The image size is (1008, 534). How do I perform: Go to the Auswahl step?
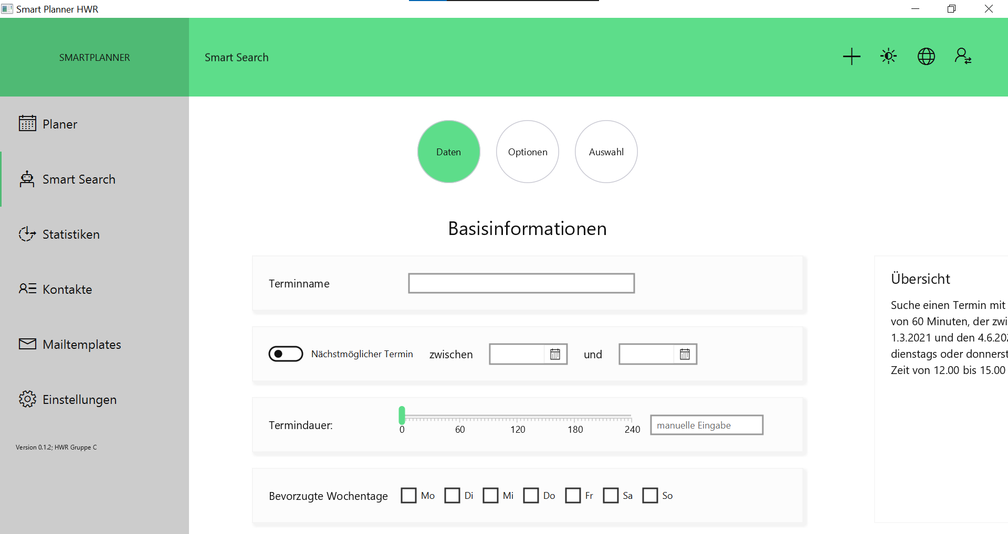coord(606,152)
